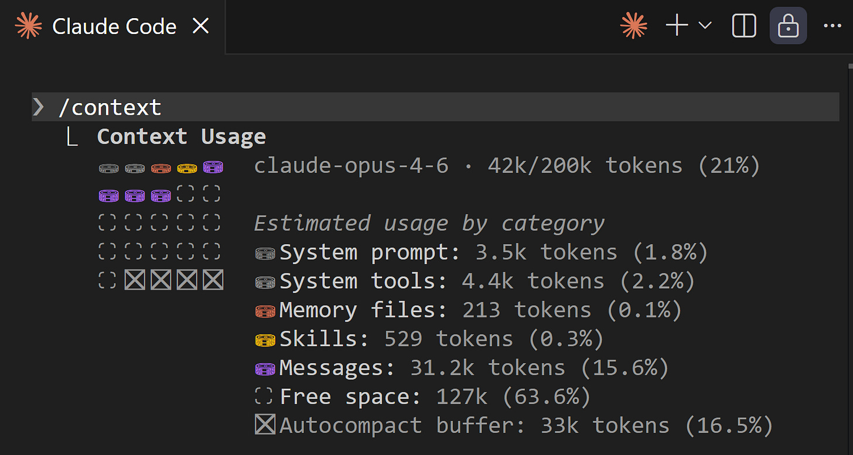
Task: Launch a new Claude Code terminal via spark icon
Action: point(633,26)
